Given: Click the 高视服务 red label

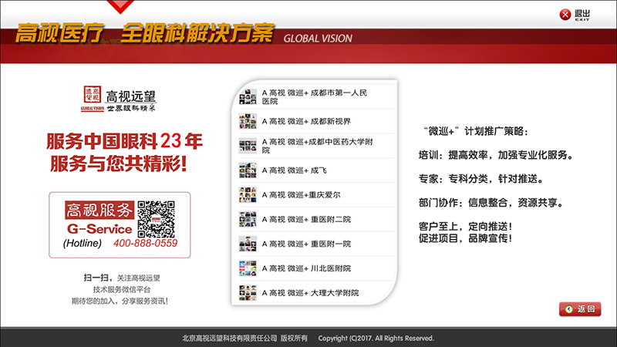Looking at the screenshot, I should pyautogui.click(x=99, y=210).
